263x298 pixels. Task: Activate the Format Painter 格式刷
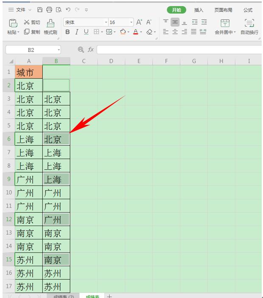coord(50,27)
